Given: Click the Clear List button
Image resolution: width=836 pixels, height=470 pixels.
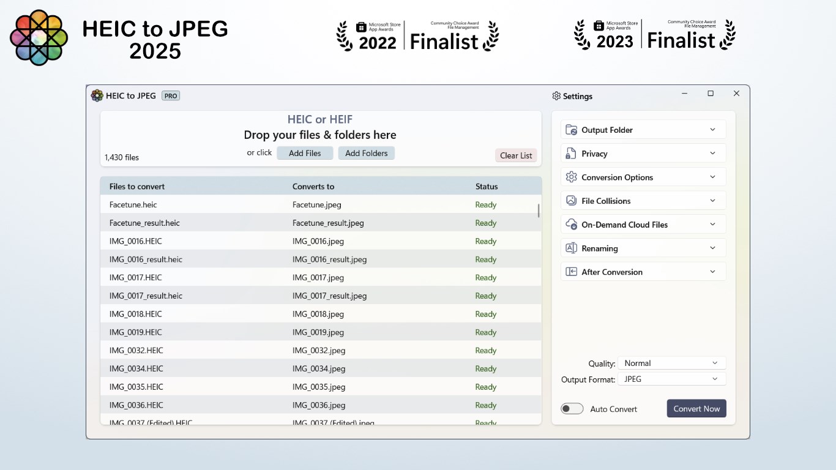Looking at the screenshot, I should click(516, 155).
